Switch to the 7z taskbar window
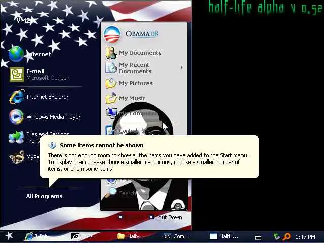Screen dimensions: 324x243 click(85, 236)
